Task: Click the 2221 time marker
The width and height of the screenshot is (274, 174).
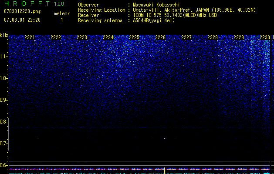Action: [x=30, y=37]
